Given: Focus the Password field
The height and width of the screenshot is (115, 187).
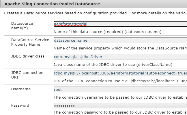Looking at the screenshot, I should (x=120, y=106).
